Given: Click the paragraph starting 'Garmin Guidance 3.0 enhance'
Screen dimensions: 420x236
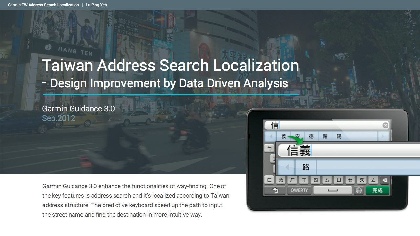Looking at the screenshot, I should coord(136,201).
